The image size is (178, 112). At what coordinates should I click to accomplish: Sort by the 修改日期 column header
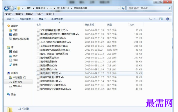(x=89, y=25)
